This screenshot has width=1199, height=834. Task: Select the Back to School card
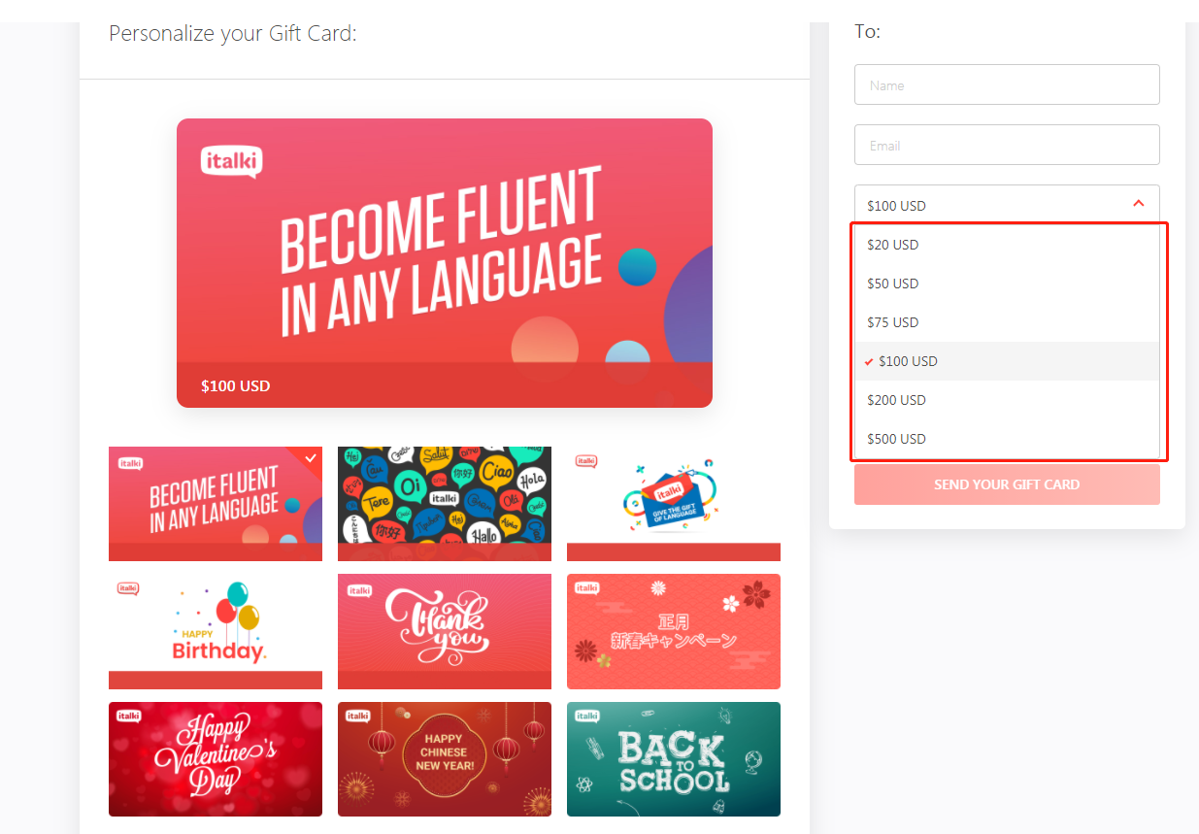click(674, 759)
